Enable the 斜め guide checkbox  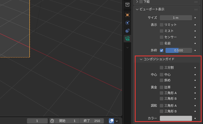coord(162,80)
